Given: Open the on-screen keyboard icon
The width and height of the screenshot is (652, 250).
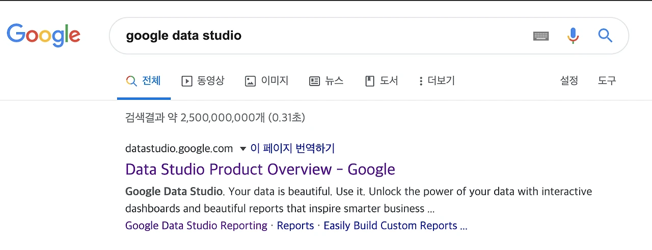Looking at the screenshot, I should pyautogui.click(x=541, y=36).
